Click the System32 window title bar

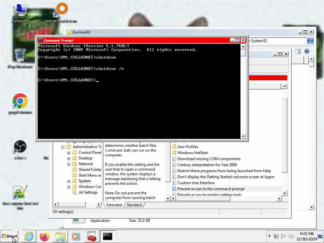182,32
